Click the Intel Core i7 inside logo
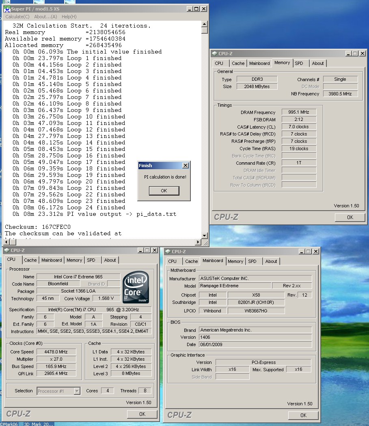This screenshot has height=426, width=369. click(136, 287)
